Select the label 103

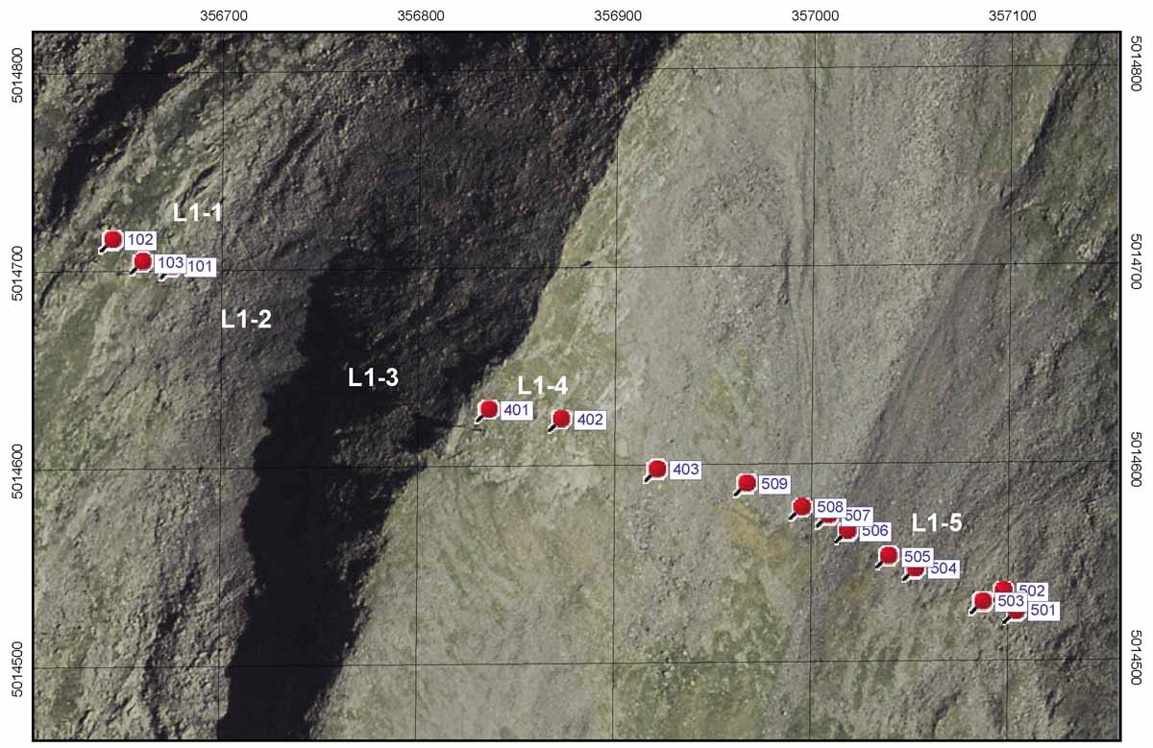pos(170,262)
